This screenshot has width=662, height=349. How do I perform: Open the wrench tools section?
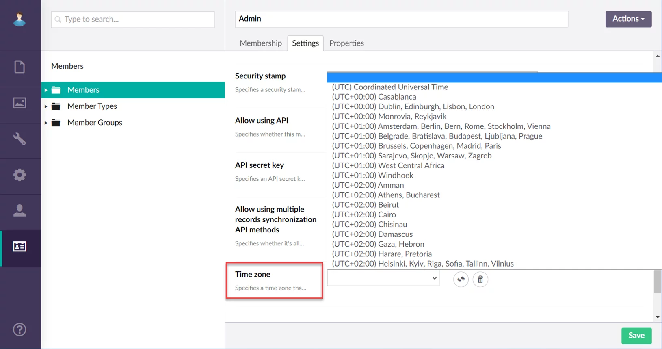19,139
